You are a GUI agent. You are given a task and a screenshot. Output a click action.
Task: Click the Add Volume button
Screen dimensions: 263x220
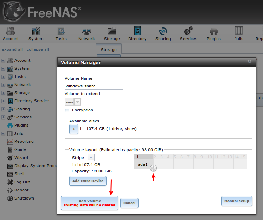[90, 203]
